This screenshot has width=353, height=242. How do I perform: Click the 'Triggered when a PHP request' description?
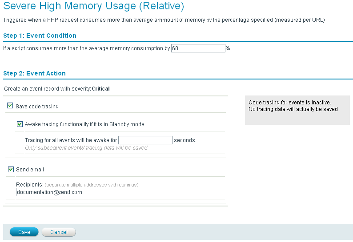164,20
